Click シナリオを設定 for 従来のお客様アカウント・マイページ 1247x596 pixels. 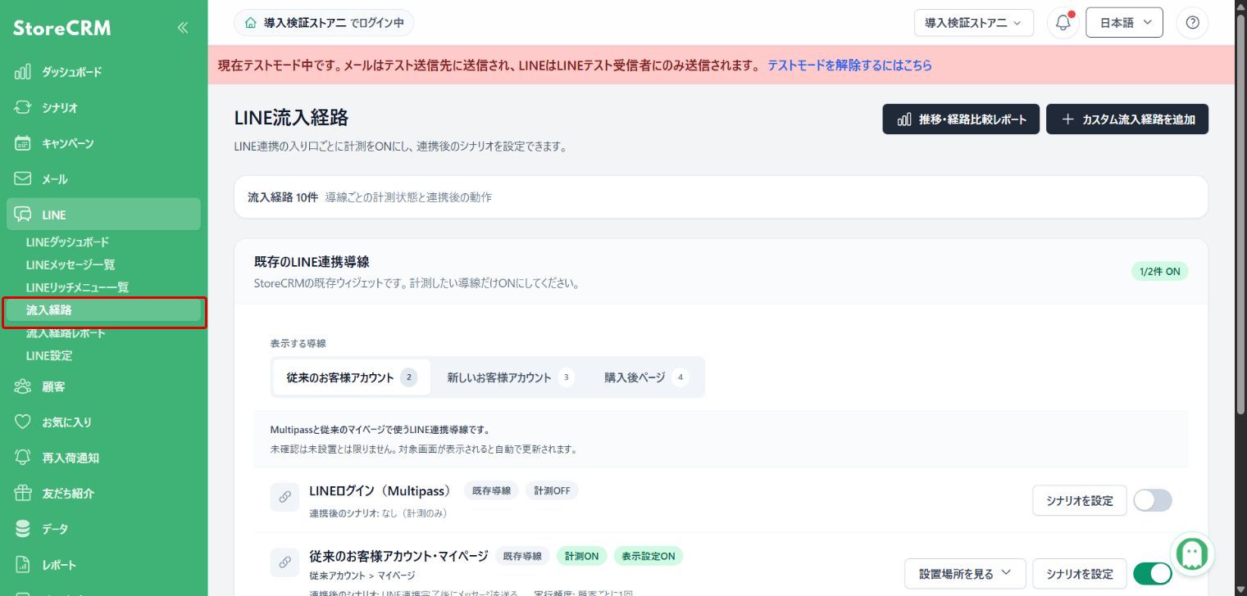[x=1079, y=574]
